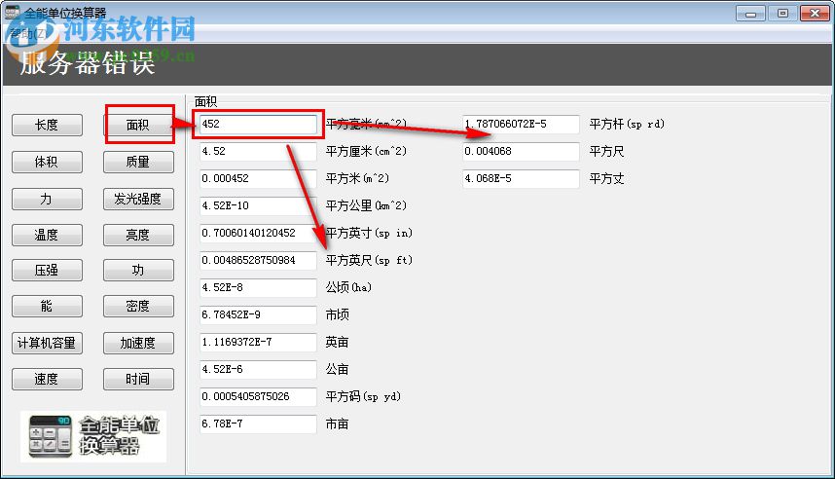Maximize the unit converter window

tap(782, 14)
